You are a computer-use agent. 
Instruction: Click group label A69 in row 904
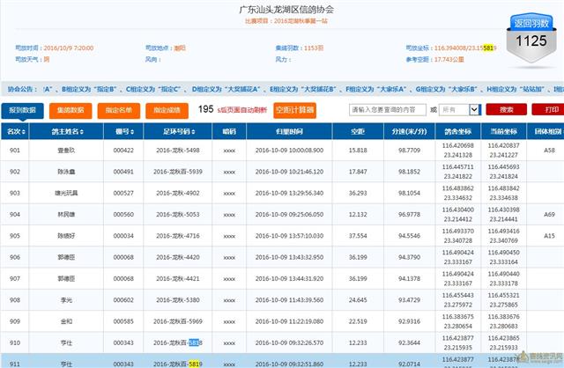(x=549, y=214)
